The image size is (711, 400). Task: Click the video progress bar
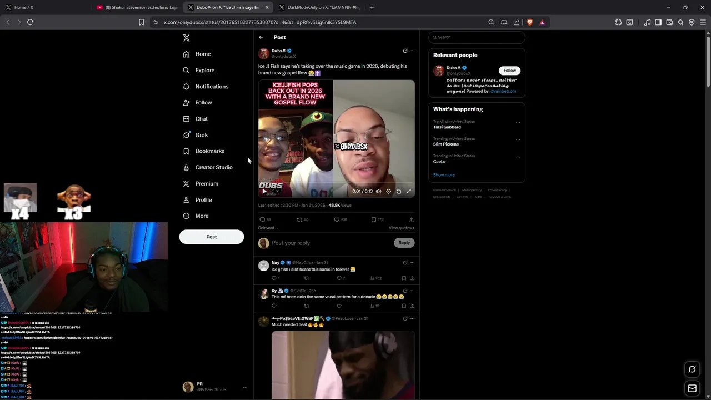coord(337,182)
